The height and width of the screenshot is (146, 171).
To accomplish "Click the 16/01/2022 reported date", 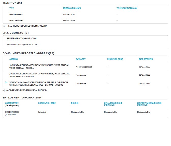I will [x=144, y=84].
